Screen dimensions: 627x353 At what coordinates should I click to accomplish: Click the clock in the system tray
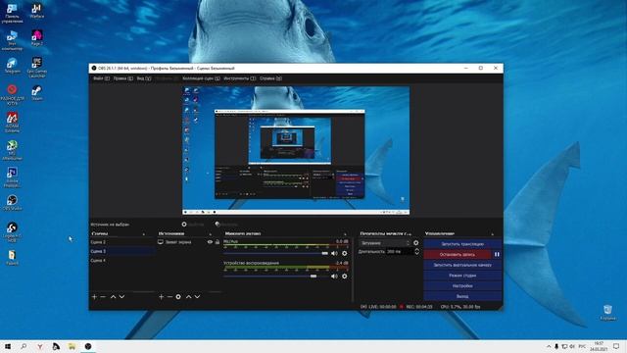[x=599, y=346]
